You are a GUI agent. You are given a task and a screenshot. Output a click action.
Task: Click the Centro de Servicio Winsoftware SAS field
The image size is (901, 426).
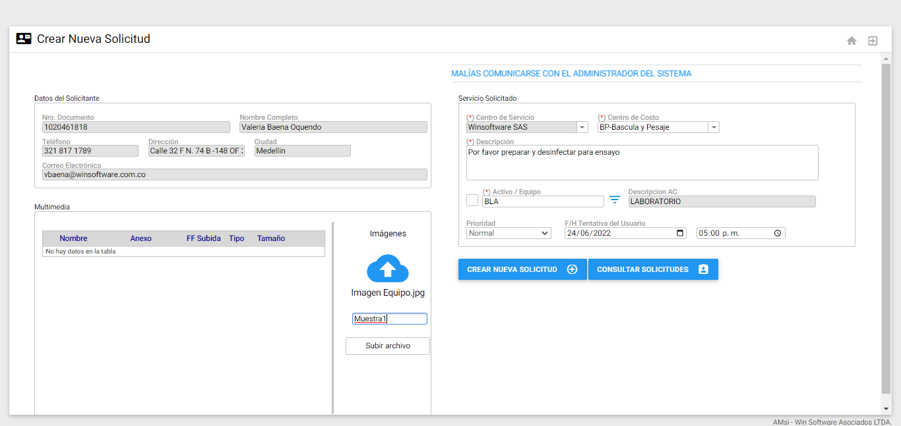[521, 127]
